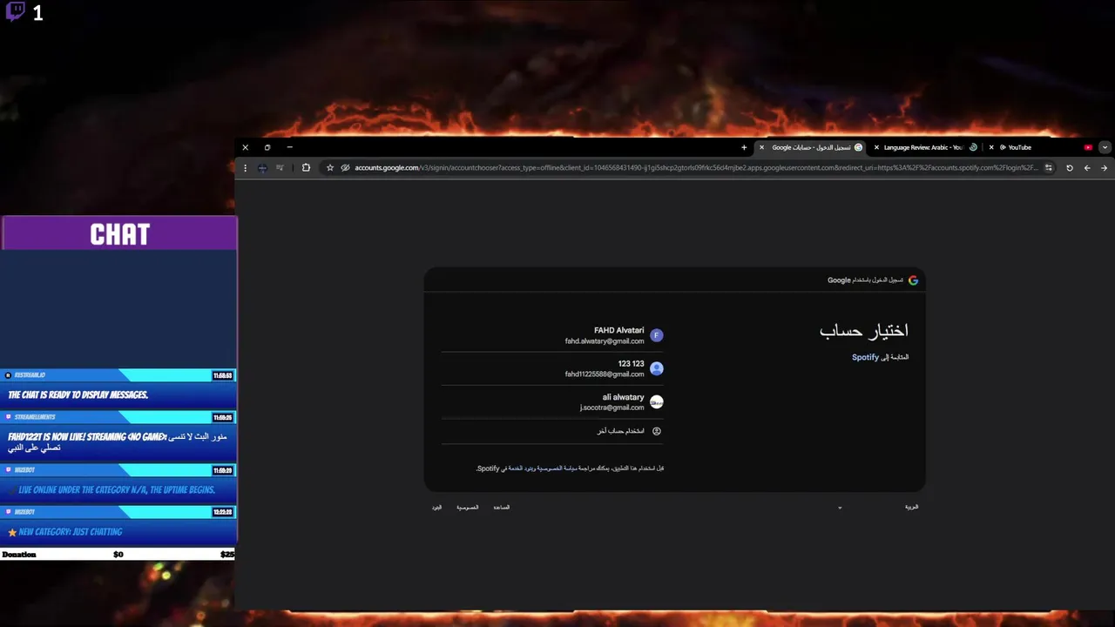Viewport: 1115px width, 627px height.
Task: Select use another account option
Action: click(552, 431)
